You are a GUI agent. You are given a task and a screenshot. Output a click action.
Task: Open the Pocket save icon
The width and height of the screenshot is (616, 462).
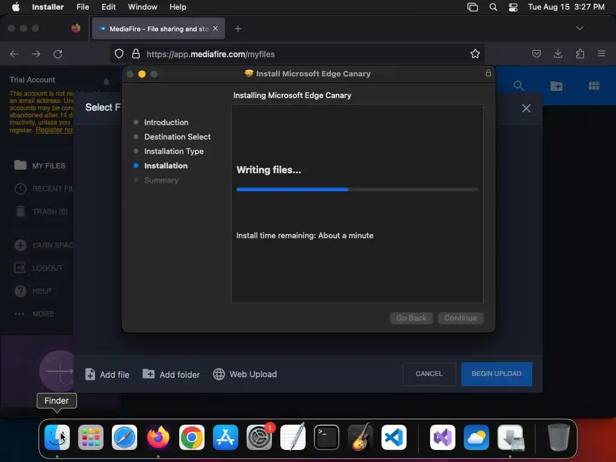[536, 54]
